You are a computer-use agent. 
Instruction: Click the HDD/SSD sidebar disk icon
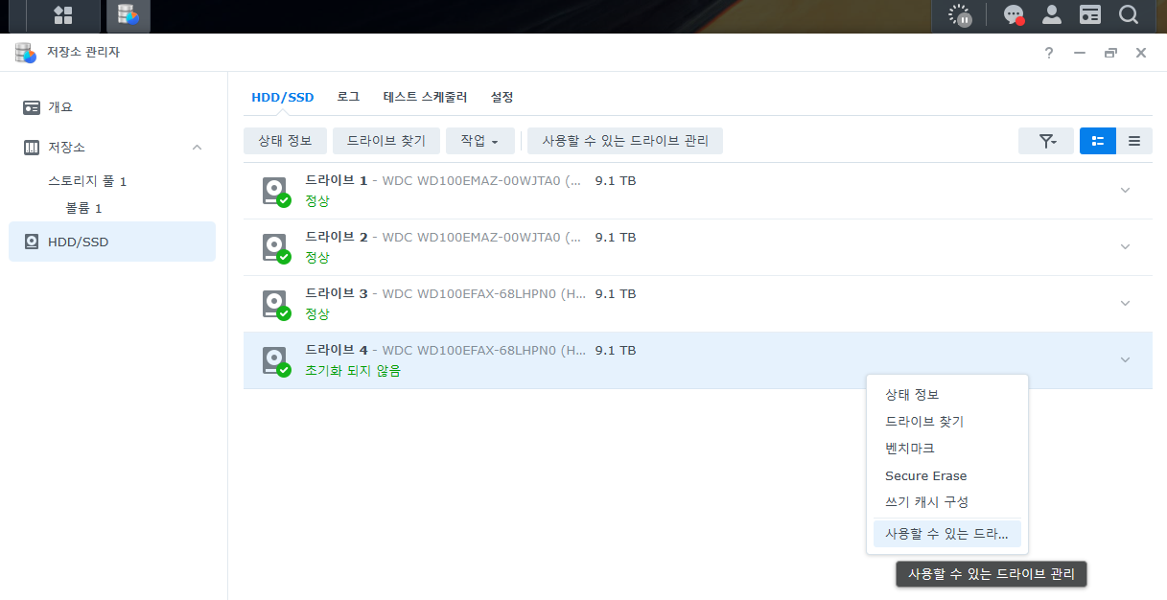pyautogui.click(x=32, y=242)
